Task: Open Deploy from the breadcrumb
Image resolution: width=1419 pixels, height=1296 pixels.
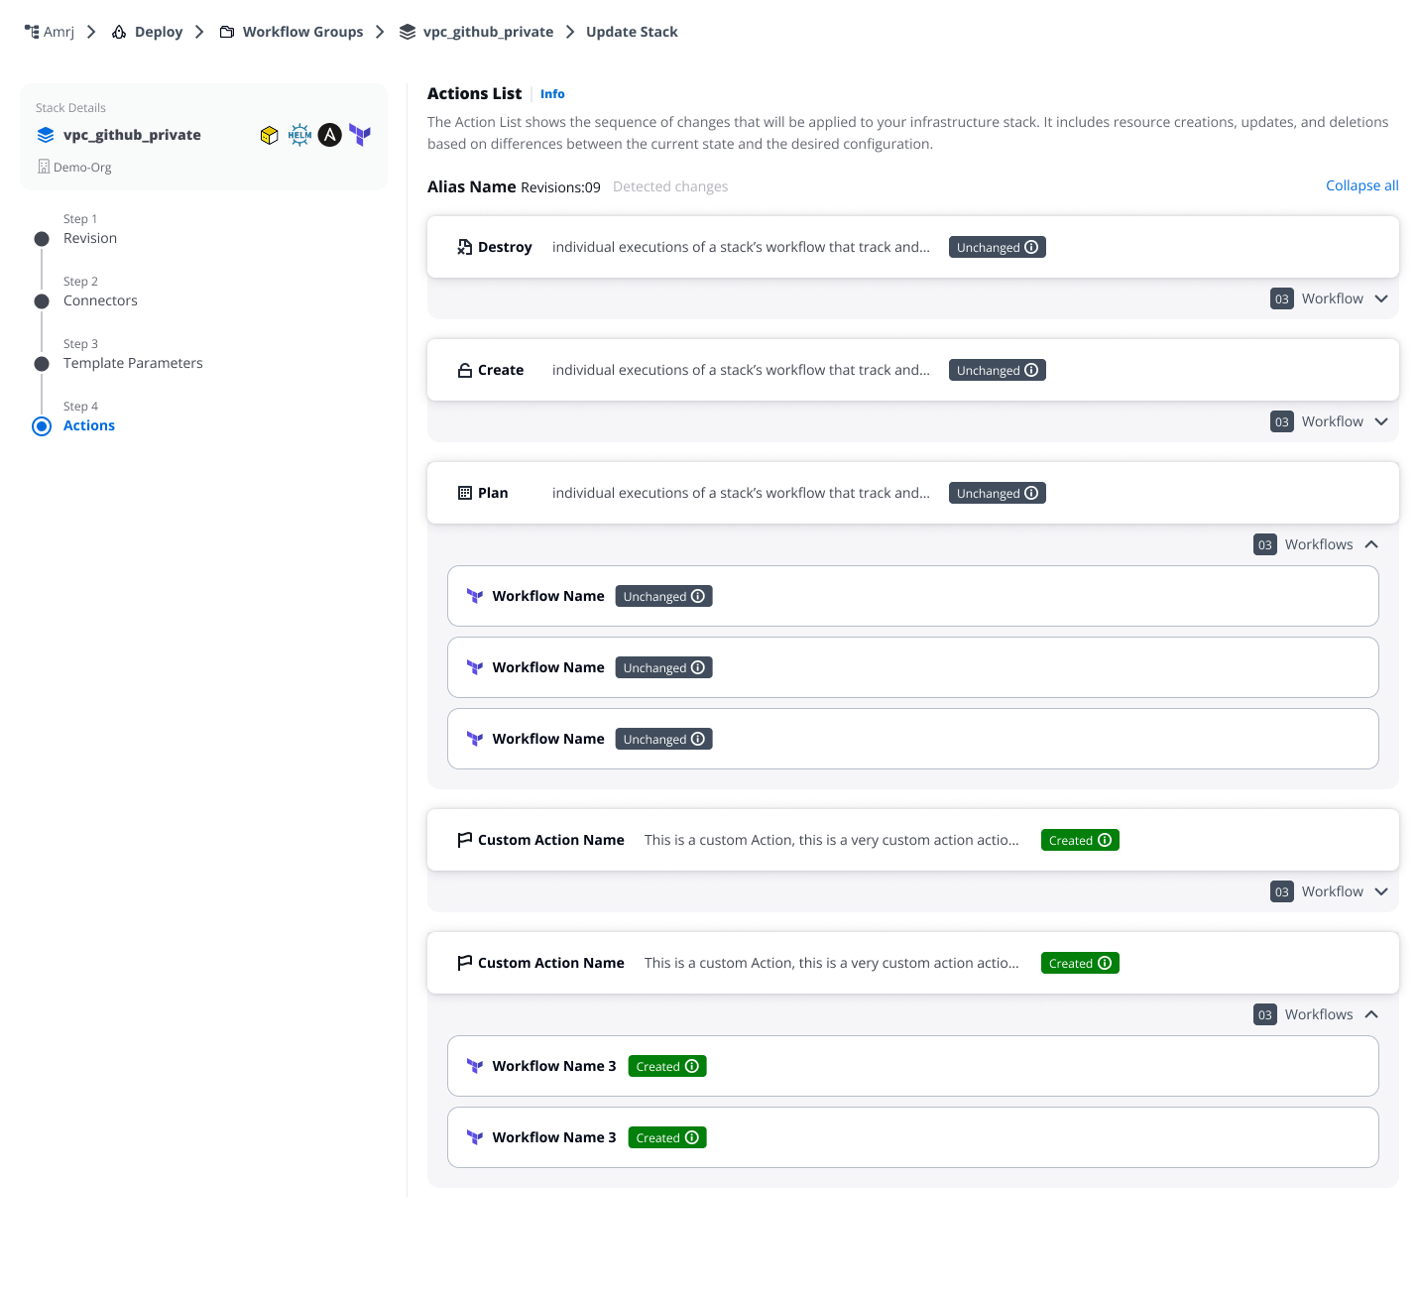Action: (x=159, y=31)
